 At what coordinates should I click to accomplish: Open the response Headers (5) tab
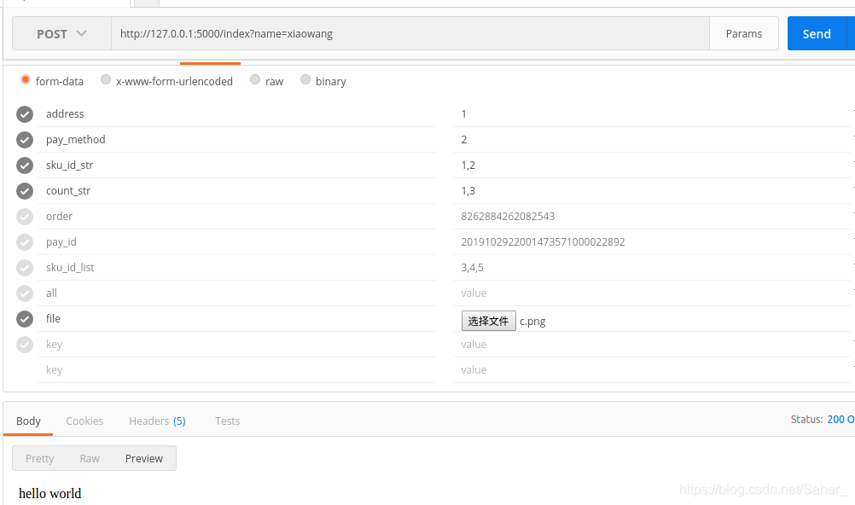(x=157, y=421)
